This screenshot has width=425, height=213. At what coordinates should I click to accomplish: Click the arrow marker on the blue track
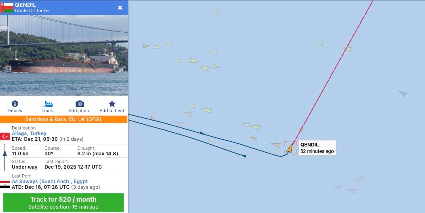[202, 133]
